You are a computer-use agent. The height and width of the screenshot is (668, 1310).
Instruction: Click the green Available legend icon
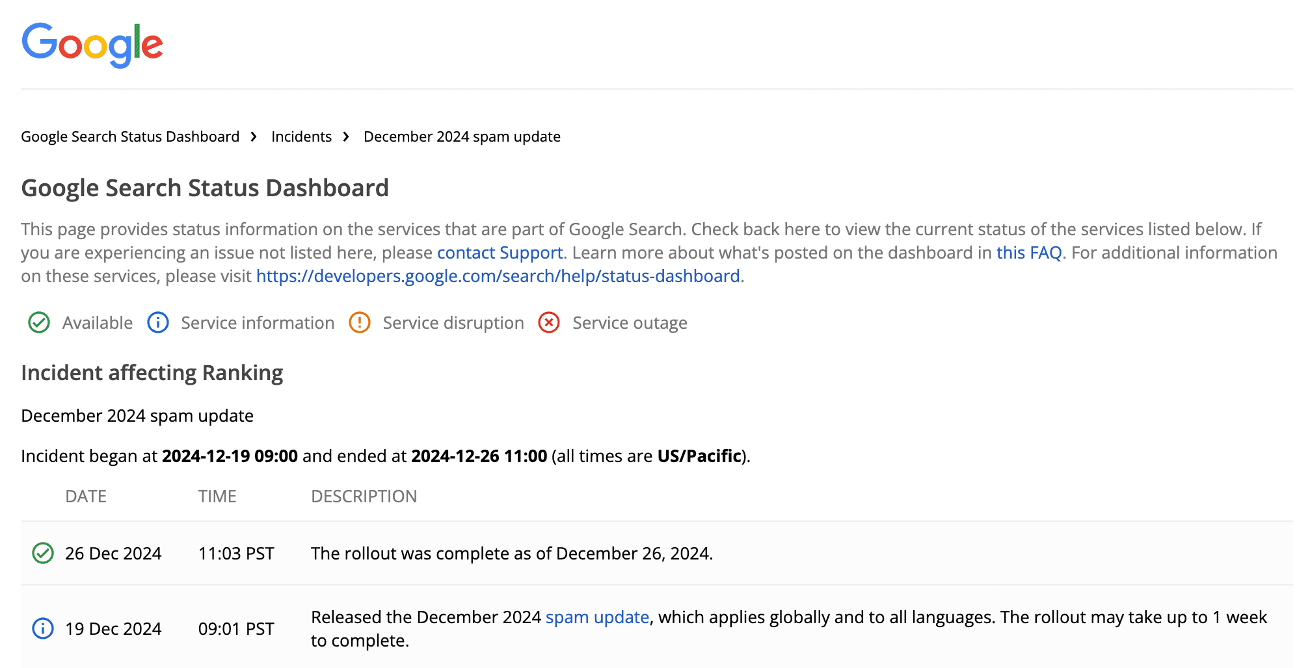(x=39, y=322)
